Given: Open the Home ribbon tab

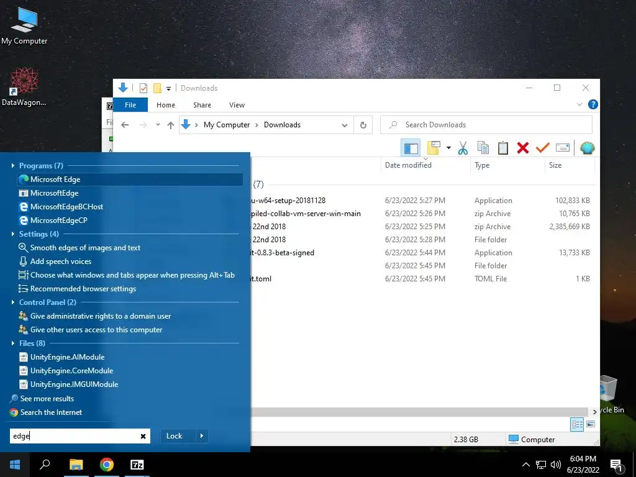Looking at the screenshot, I should [165, 104].
